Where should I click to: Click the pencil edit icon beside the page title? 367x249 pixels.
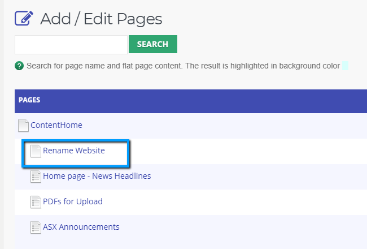[x=24, y=18]
